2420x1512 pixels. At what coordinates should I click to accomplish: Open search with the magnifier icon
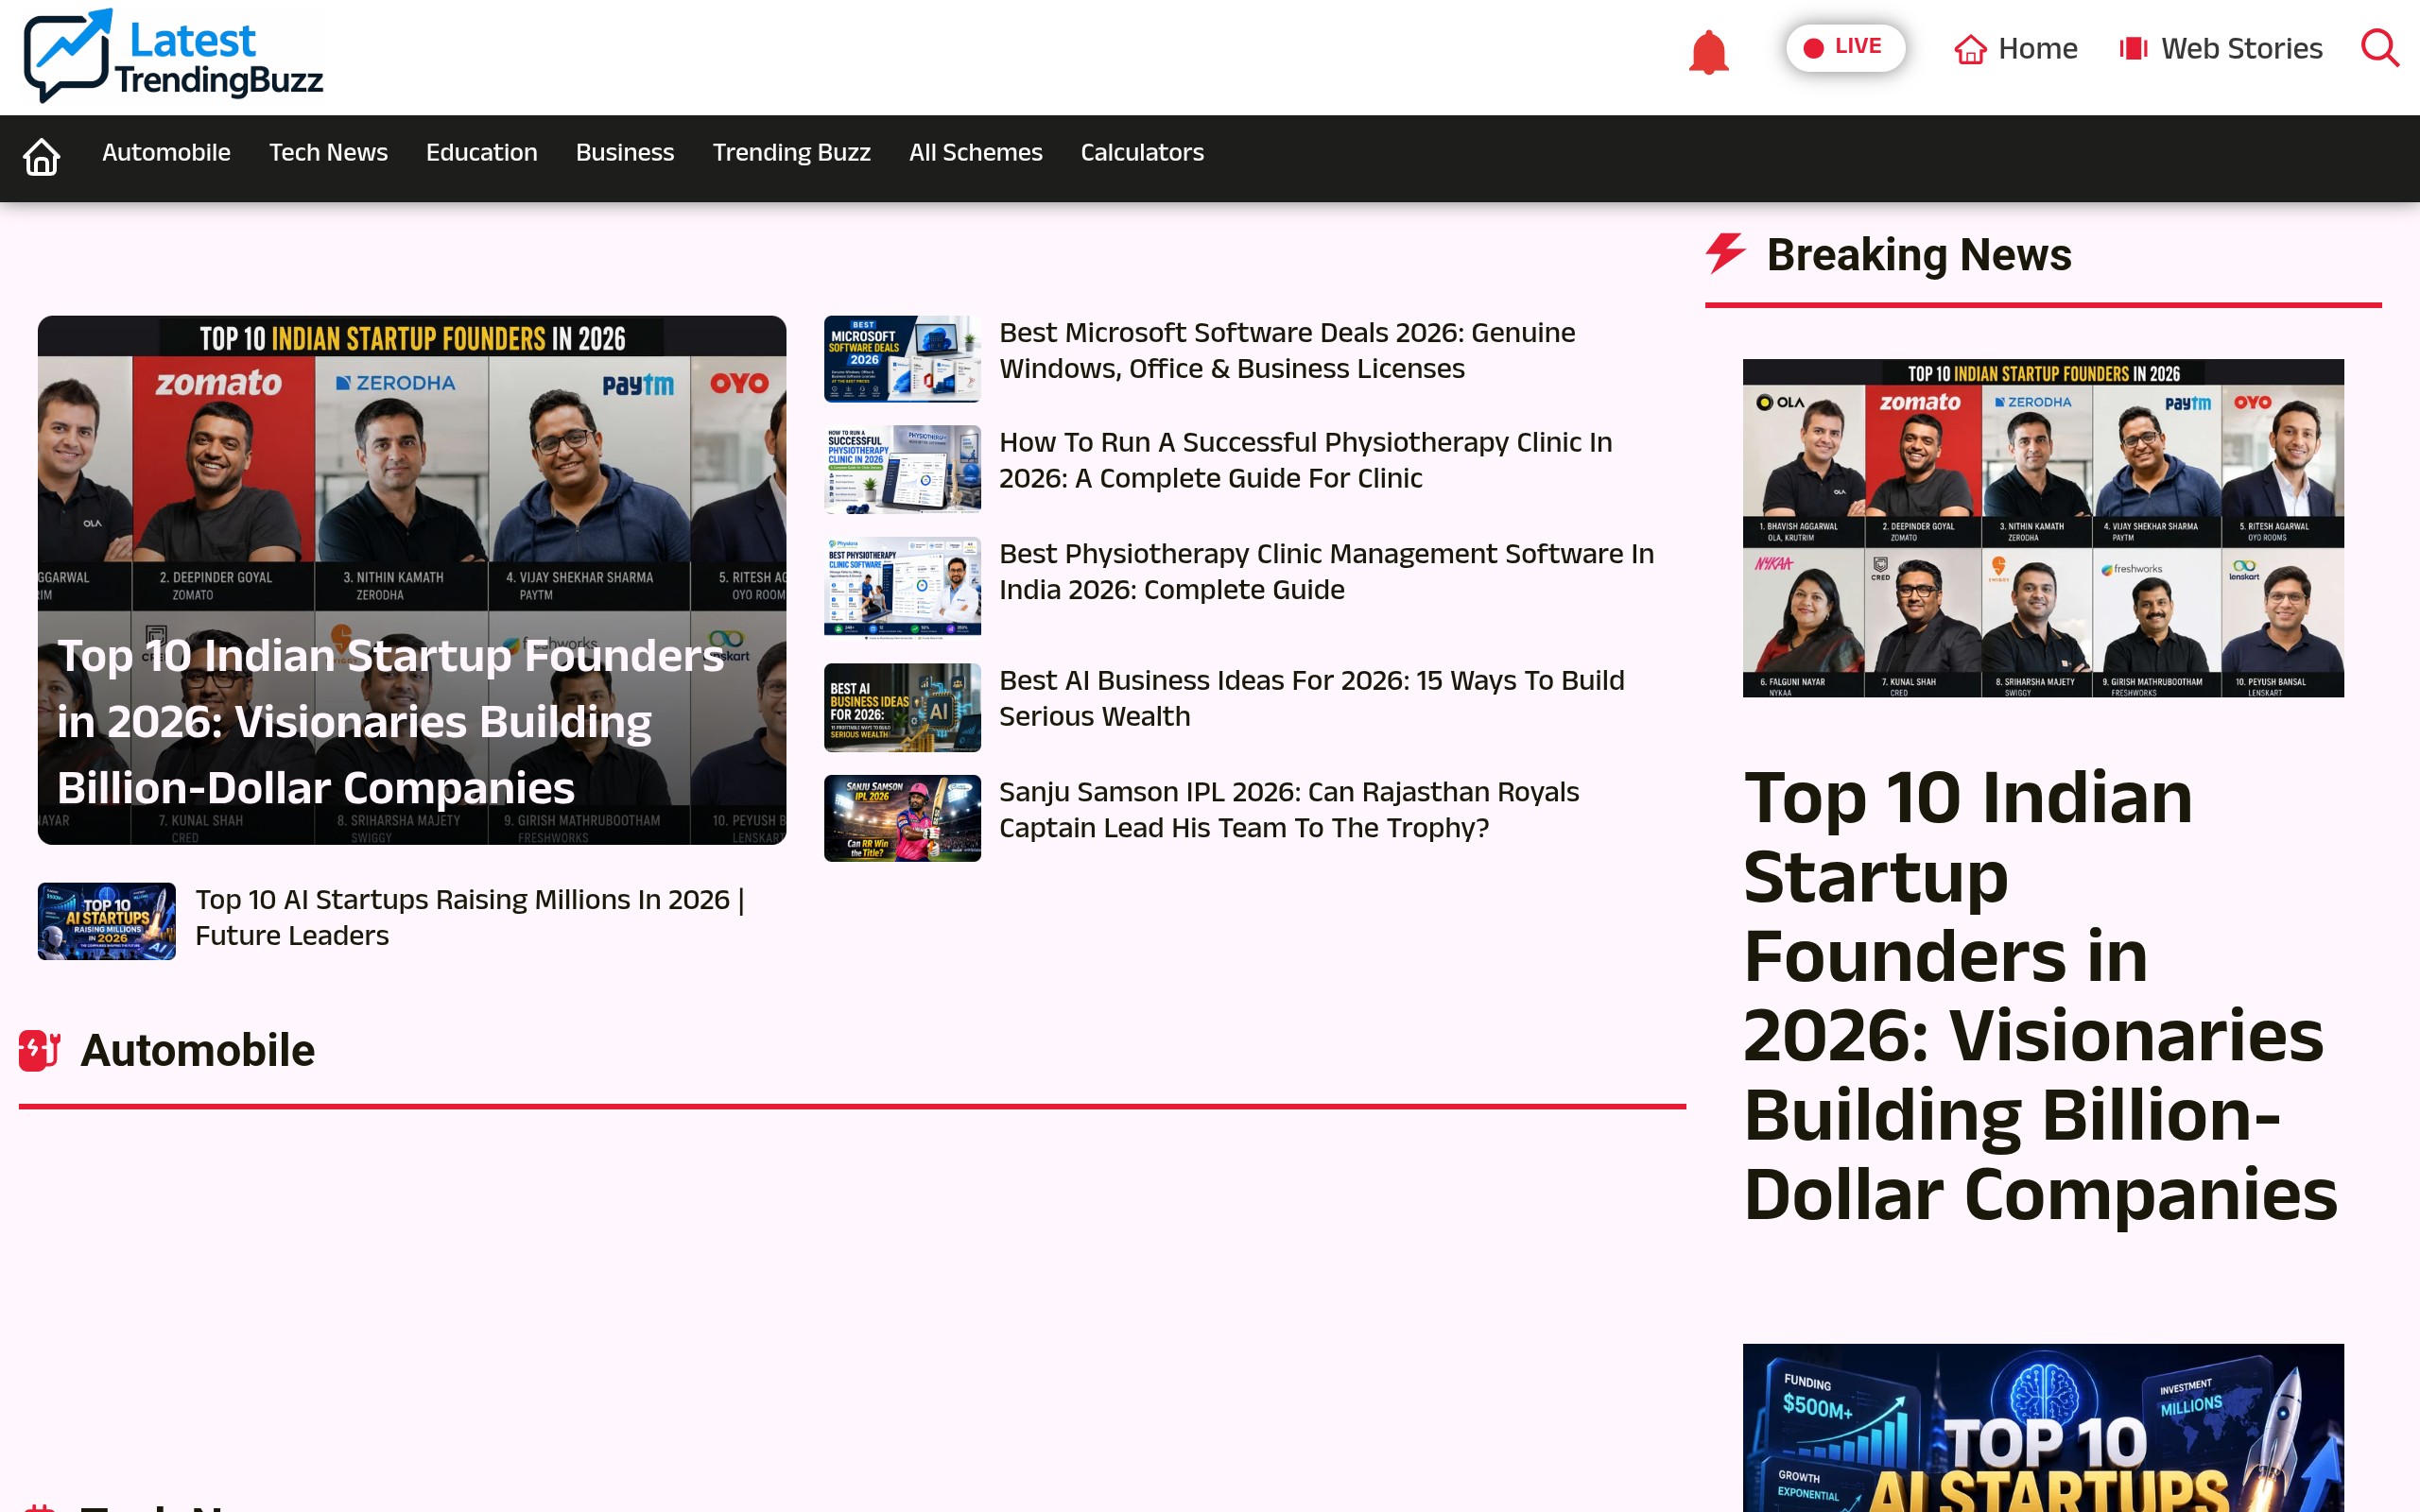click(2380, 48)
